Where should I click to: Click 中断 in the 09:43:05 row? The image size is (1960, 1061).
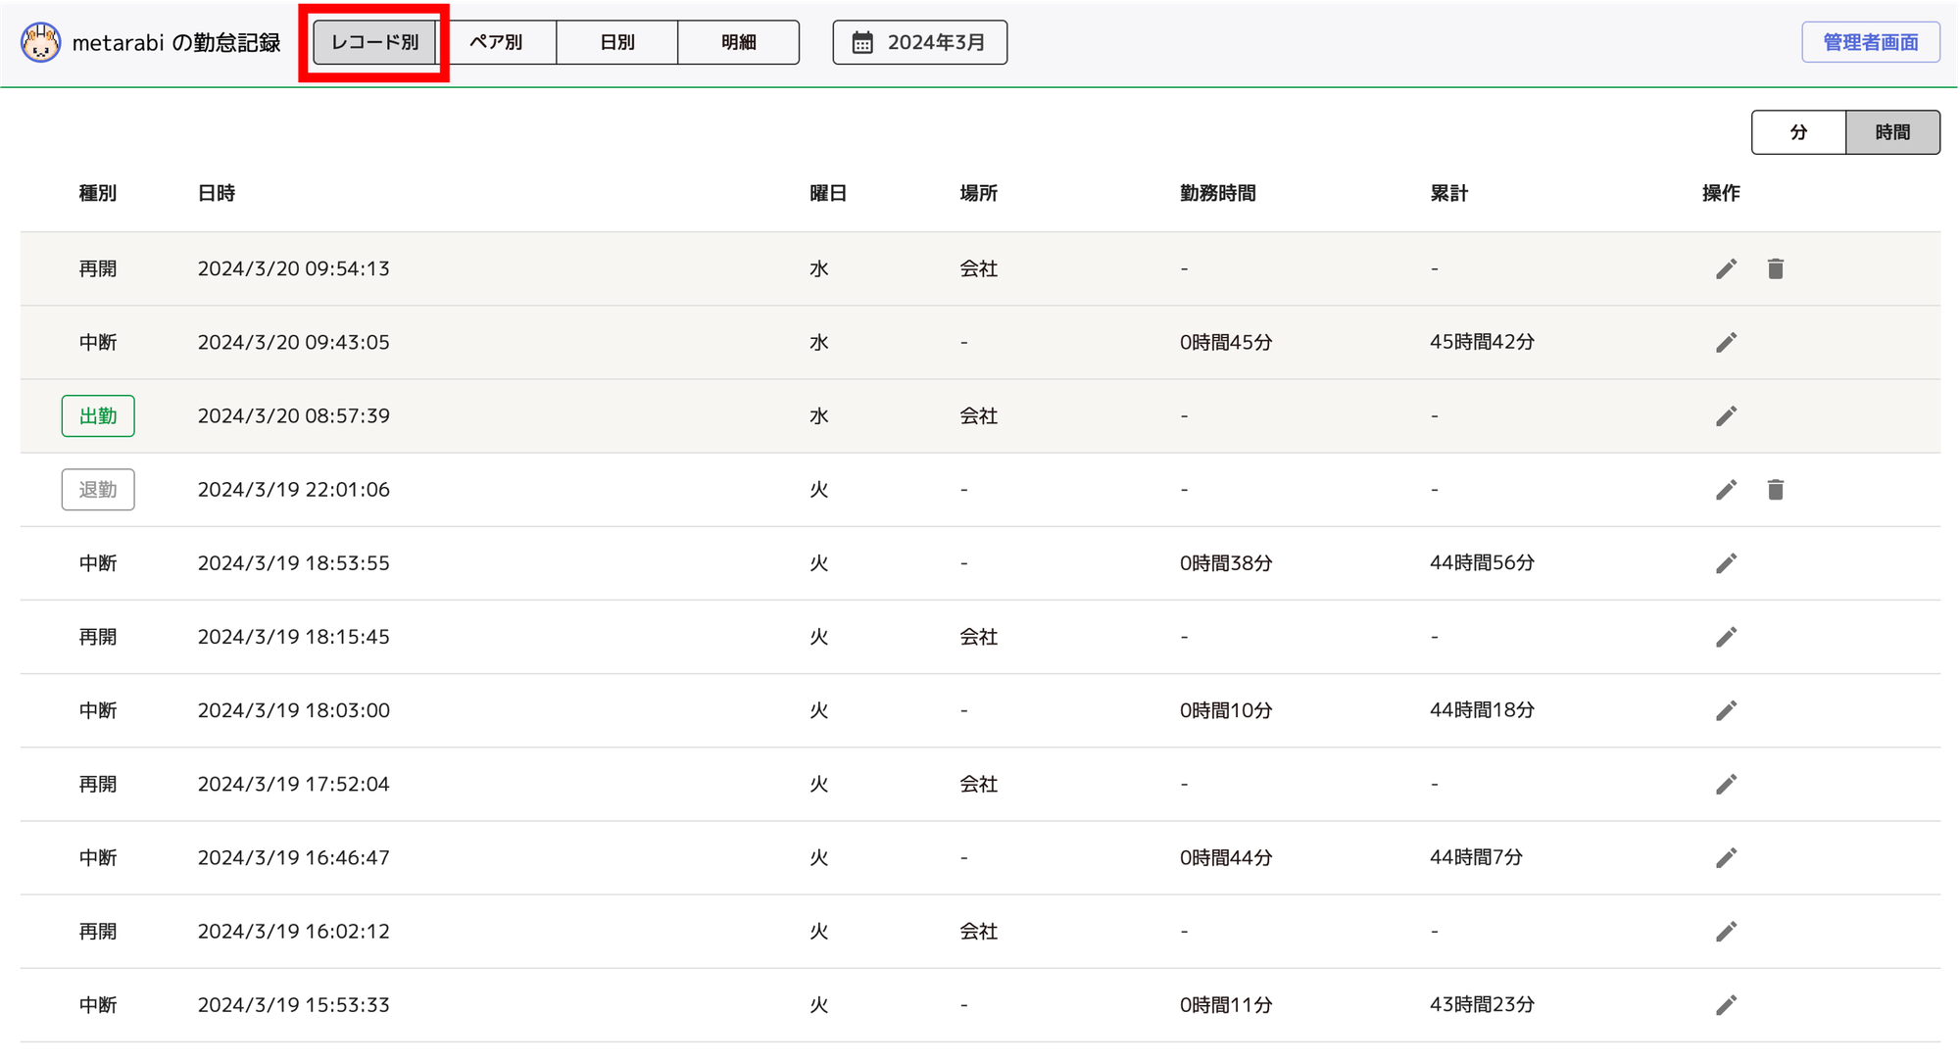point(98,342)
